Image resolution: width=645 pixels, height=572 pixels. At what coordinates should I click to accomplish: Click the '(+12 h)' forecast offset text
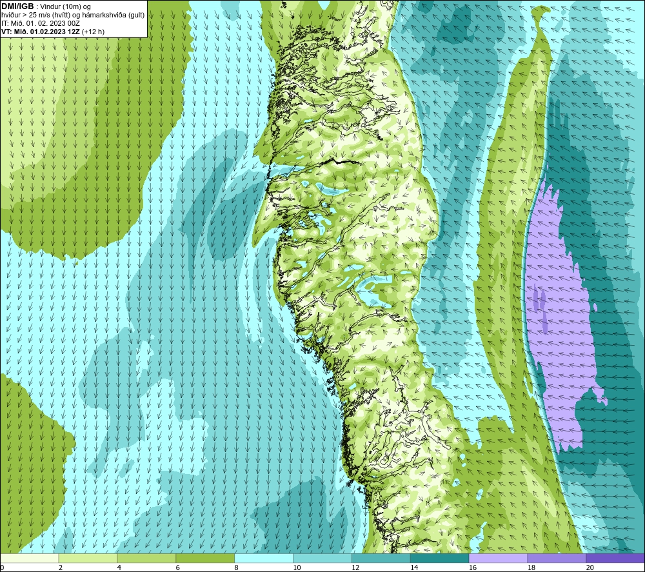[93, 32]
